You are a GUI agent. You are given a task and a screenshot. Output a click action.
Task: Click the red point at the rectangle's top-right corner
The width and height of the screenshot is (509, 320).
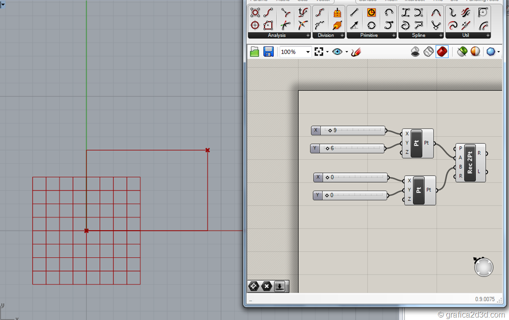[208, 150]
